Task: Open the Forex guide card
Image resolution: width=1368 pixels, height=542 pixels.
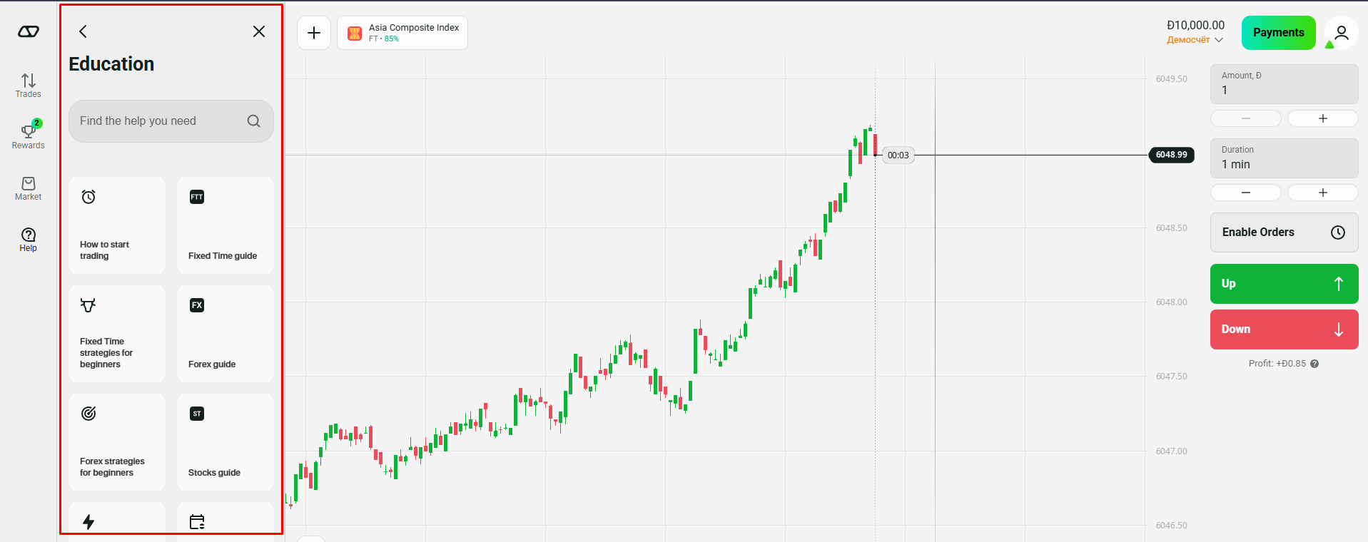Action: coord(226,334)
